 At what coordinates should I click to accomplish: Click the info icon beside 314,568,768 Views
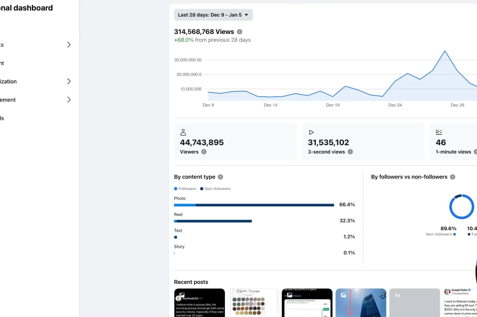tap(239, 32)
